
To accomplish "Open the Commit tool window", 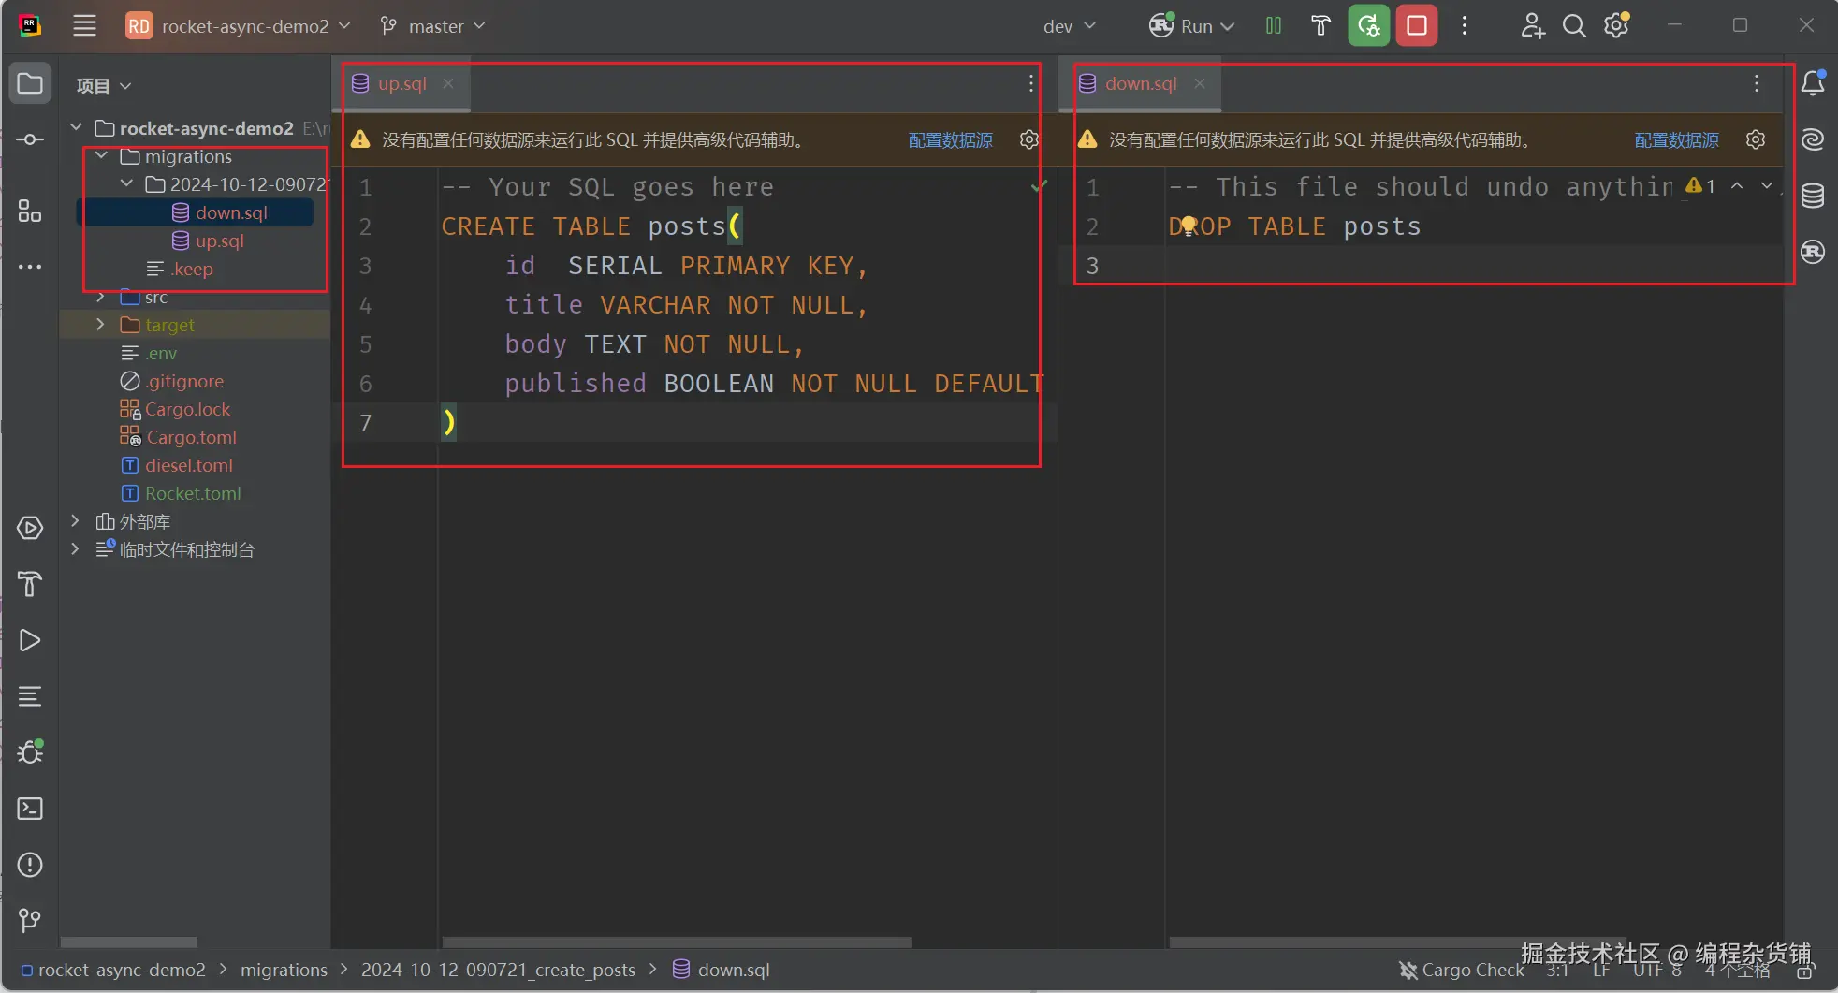I will (x=30, y=139).
